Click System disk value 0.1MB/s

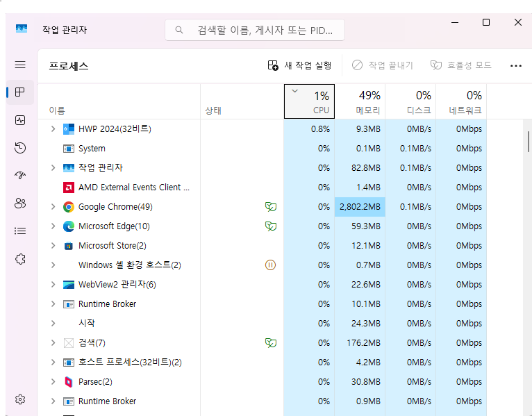tap(415, 149)
